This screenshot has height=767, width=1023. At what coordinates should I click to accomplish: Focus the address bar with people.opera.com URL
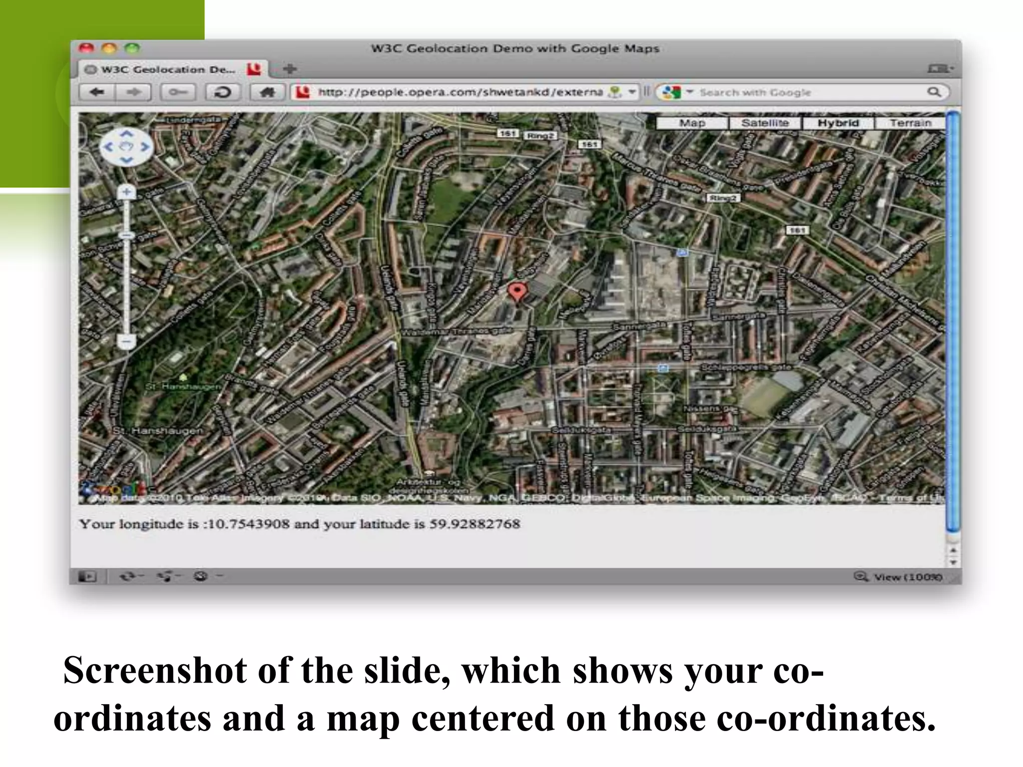coord(460,92)
